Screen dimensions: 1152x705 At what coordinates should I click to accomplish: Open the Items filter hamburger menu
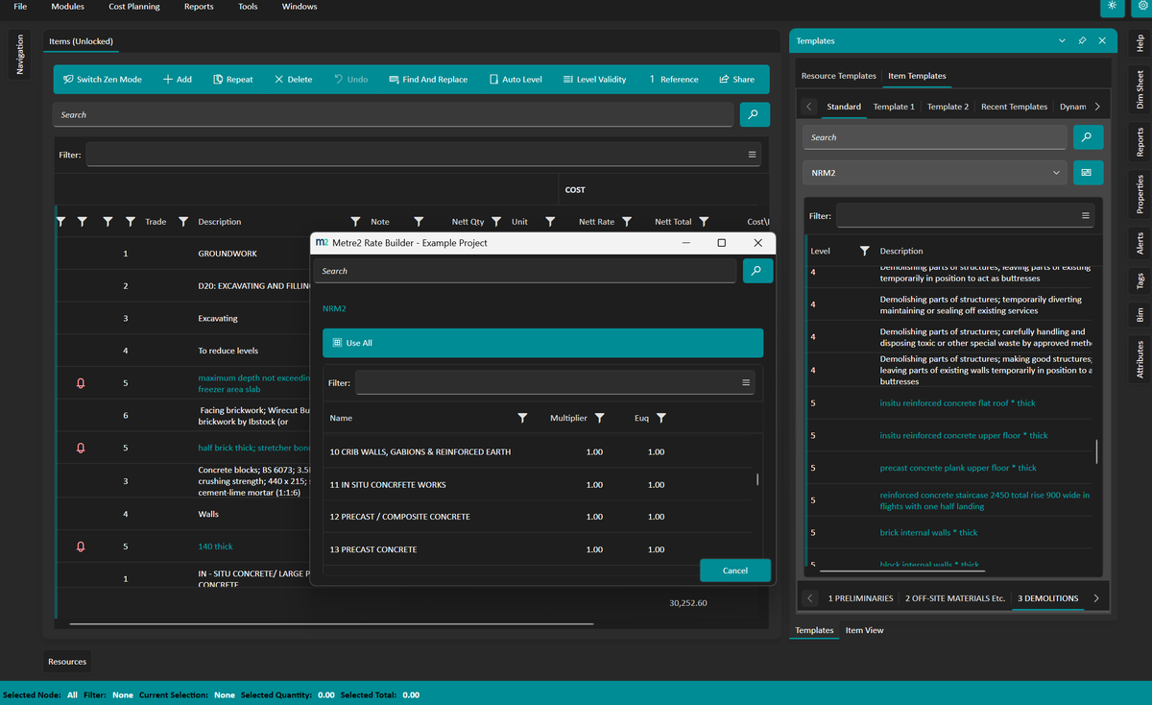pos(752,155)
